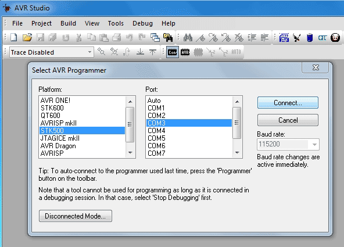Click the Find in Files icon

click(168, 38)
